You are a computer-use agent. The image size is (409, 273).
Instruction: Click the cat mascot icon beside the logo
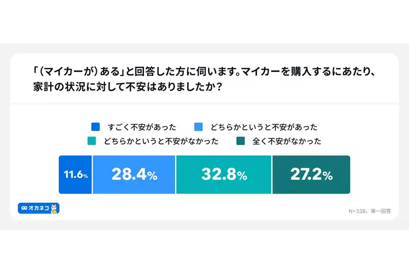coord(55,208)
